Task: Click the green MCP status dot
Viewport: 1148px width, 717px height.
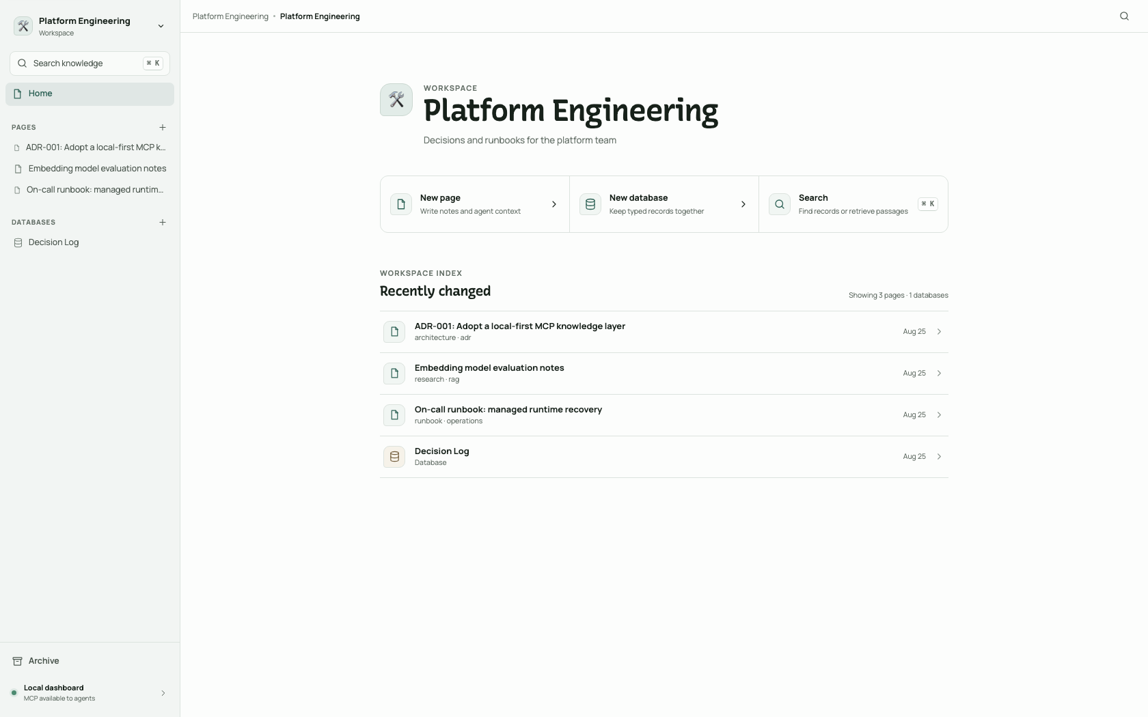Action: pos(14,693)
